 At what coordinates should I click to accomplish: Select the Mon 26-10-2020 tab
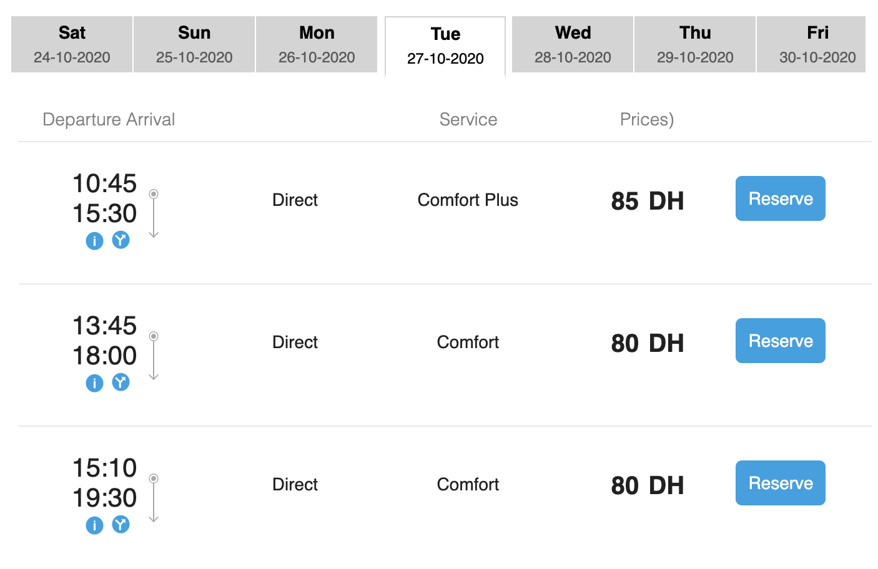point(317,44)
